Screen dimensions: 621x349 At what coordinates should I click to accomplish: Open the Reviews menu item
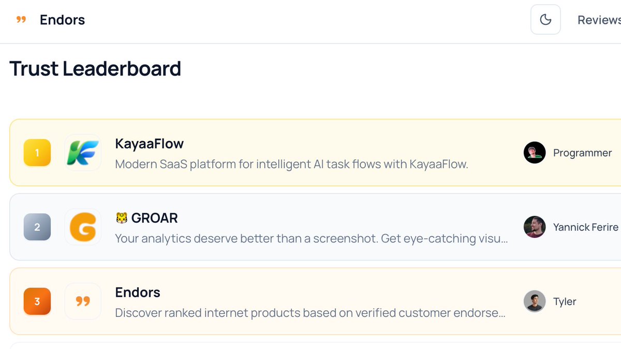click(x=599, y=20)
